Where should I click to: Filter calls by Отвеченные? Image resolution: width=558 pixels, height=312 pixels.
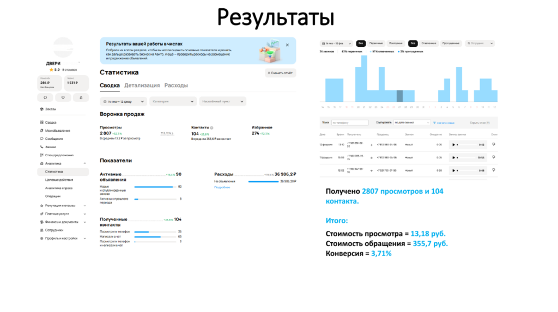pos(429,44)
